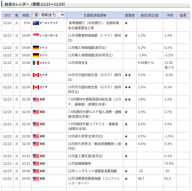192x191 pixels.
Task: Click US flag in 11月鉱工業生産 row
Action: (x=36, y=156)
